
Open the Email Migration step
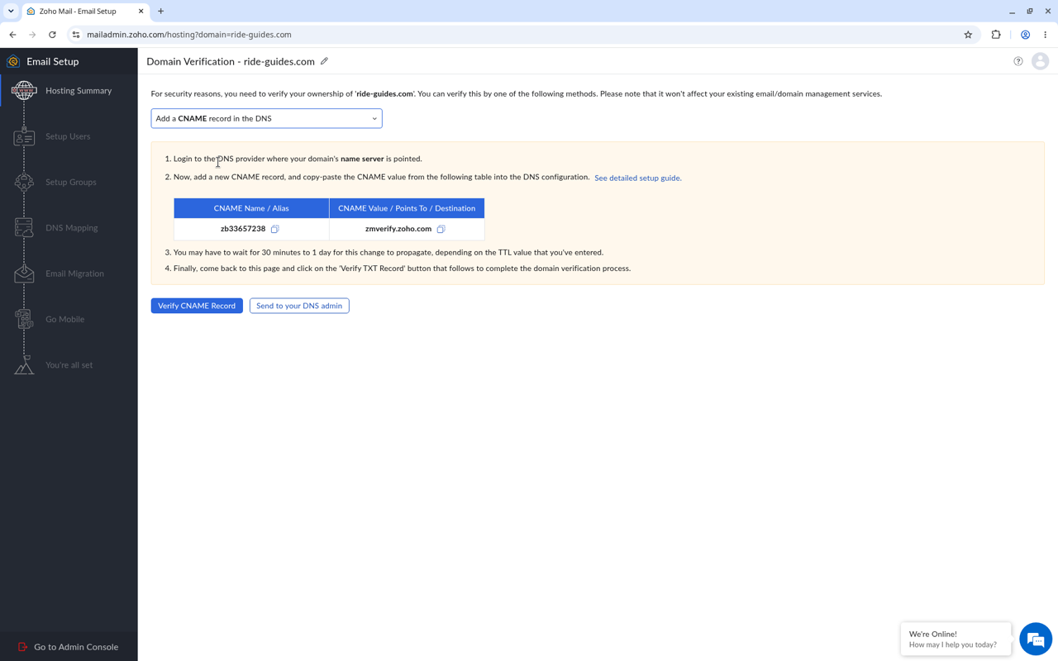pyautogui.click(x=75, y=273)
